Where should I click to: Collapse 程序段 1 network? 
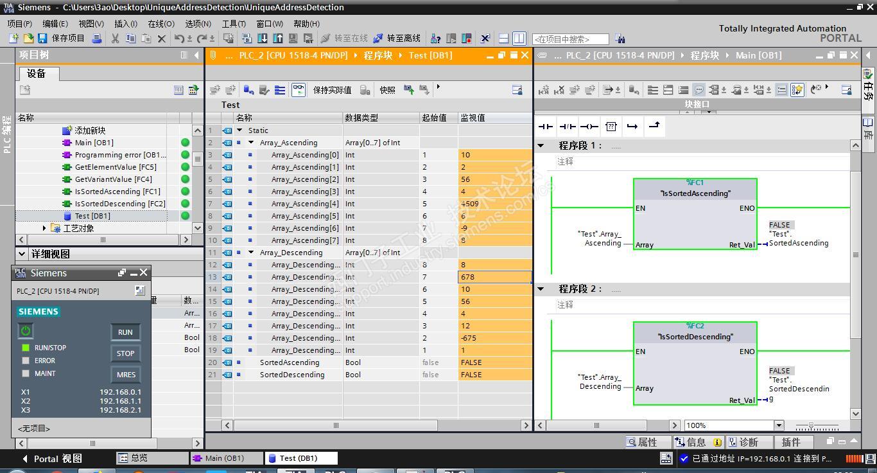[541, 146]
